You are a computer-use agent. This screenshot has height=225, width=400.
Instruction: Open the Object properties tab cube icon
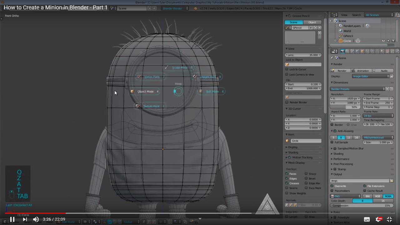(x=362, y=51)
